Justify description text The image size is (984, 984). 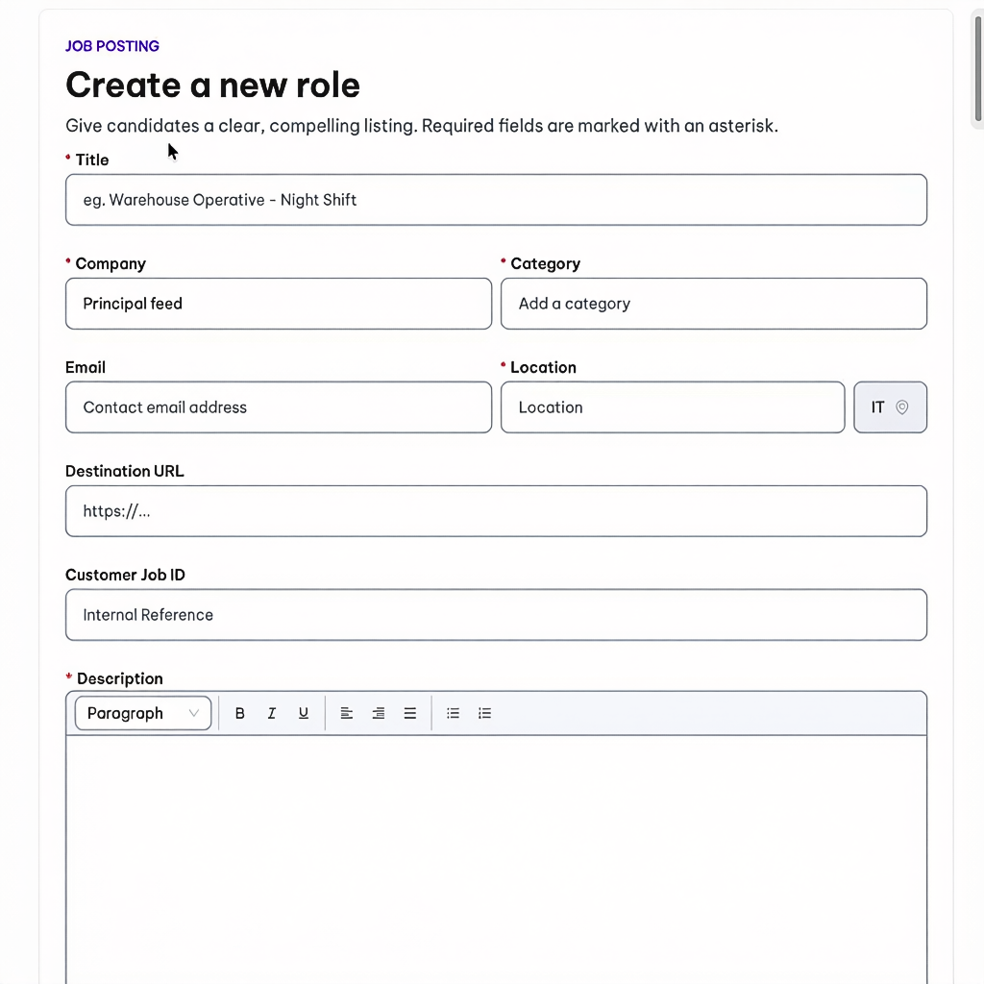(409, 714)
